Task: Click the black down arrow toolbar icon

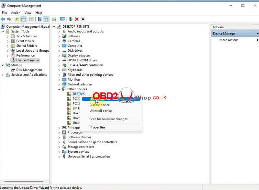Action: pyautogui.click(x=83, y=19)
